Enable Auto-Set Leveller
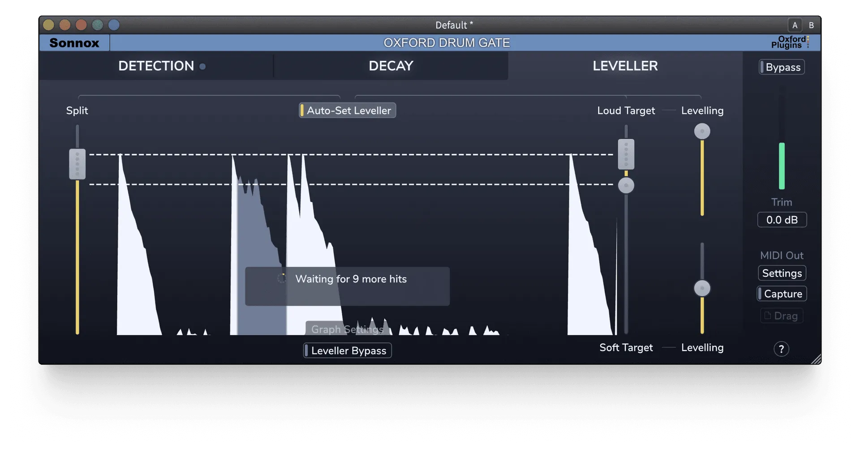860x453 pixels. (x=348, y=111)
